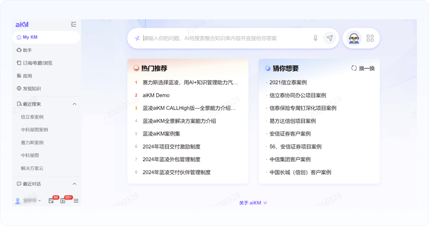429x226 pixels.
Task: Open the aiKM Demo hot recommendation
Action: pos(156,95)
